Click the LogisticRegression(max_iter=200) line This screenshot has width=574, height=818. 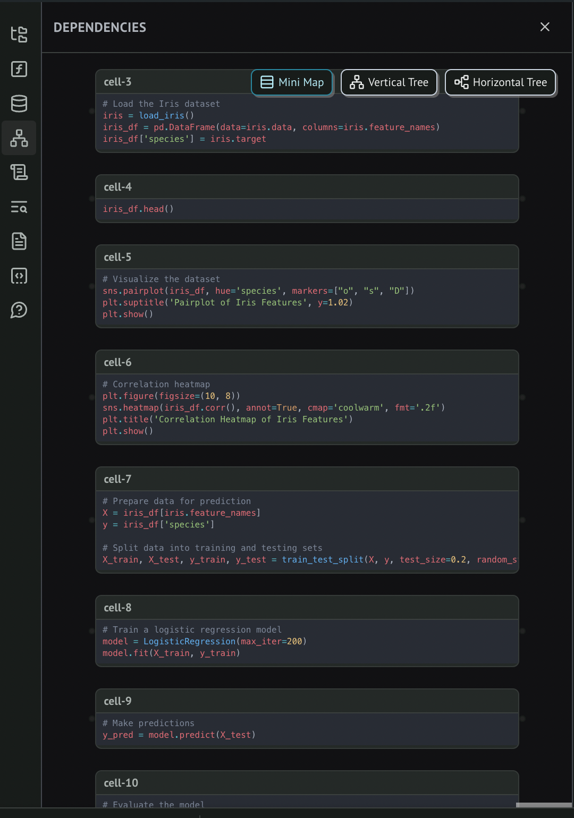click(x=205, y=642)
